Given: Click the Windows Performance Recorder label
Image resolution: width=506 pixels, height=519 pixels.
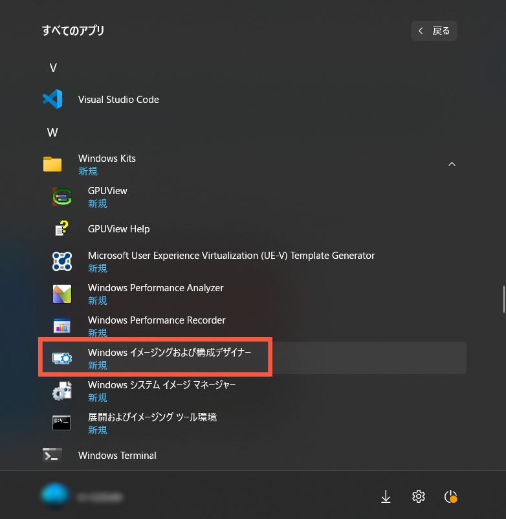Looking at the screenshot, I should 157,320.
